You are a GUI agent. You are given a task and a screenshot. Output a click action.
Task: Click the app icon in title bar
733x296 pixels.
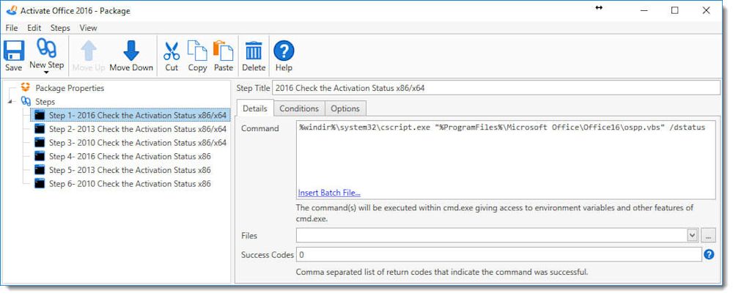click(12, 10)
